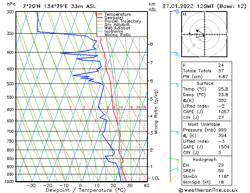Open the weatheronline.co.uk copyright link
250x193 pixels.
(208, 190)
